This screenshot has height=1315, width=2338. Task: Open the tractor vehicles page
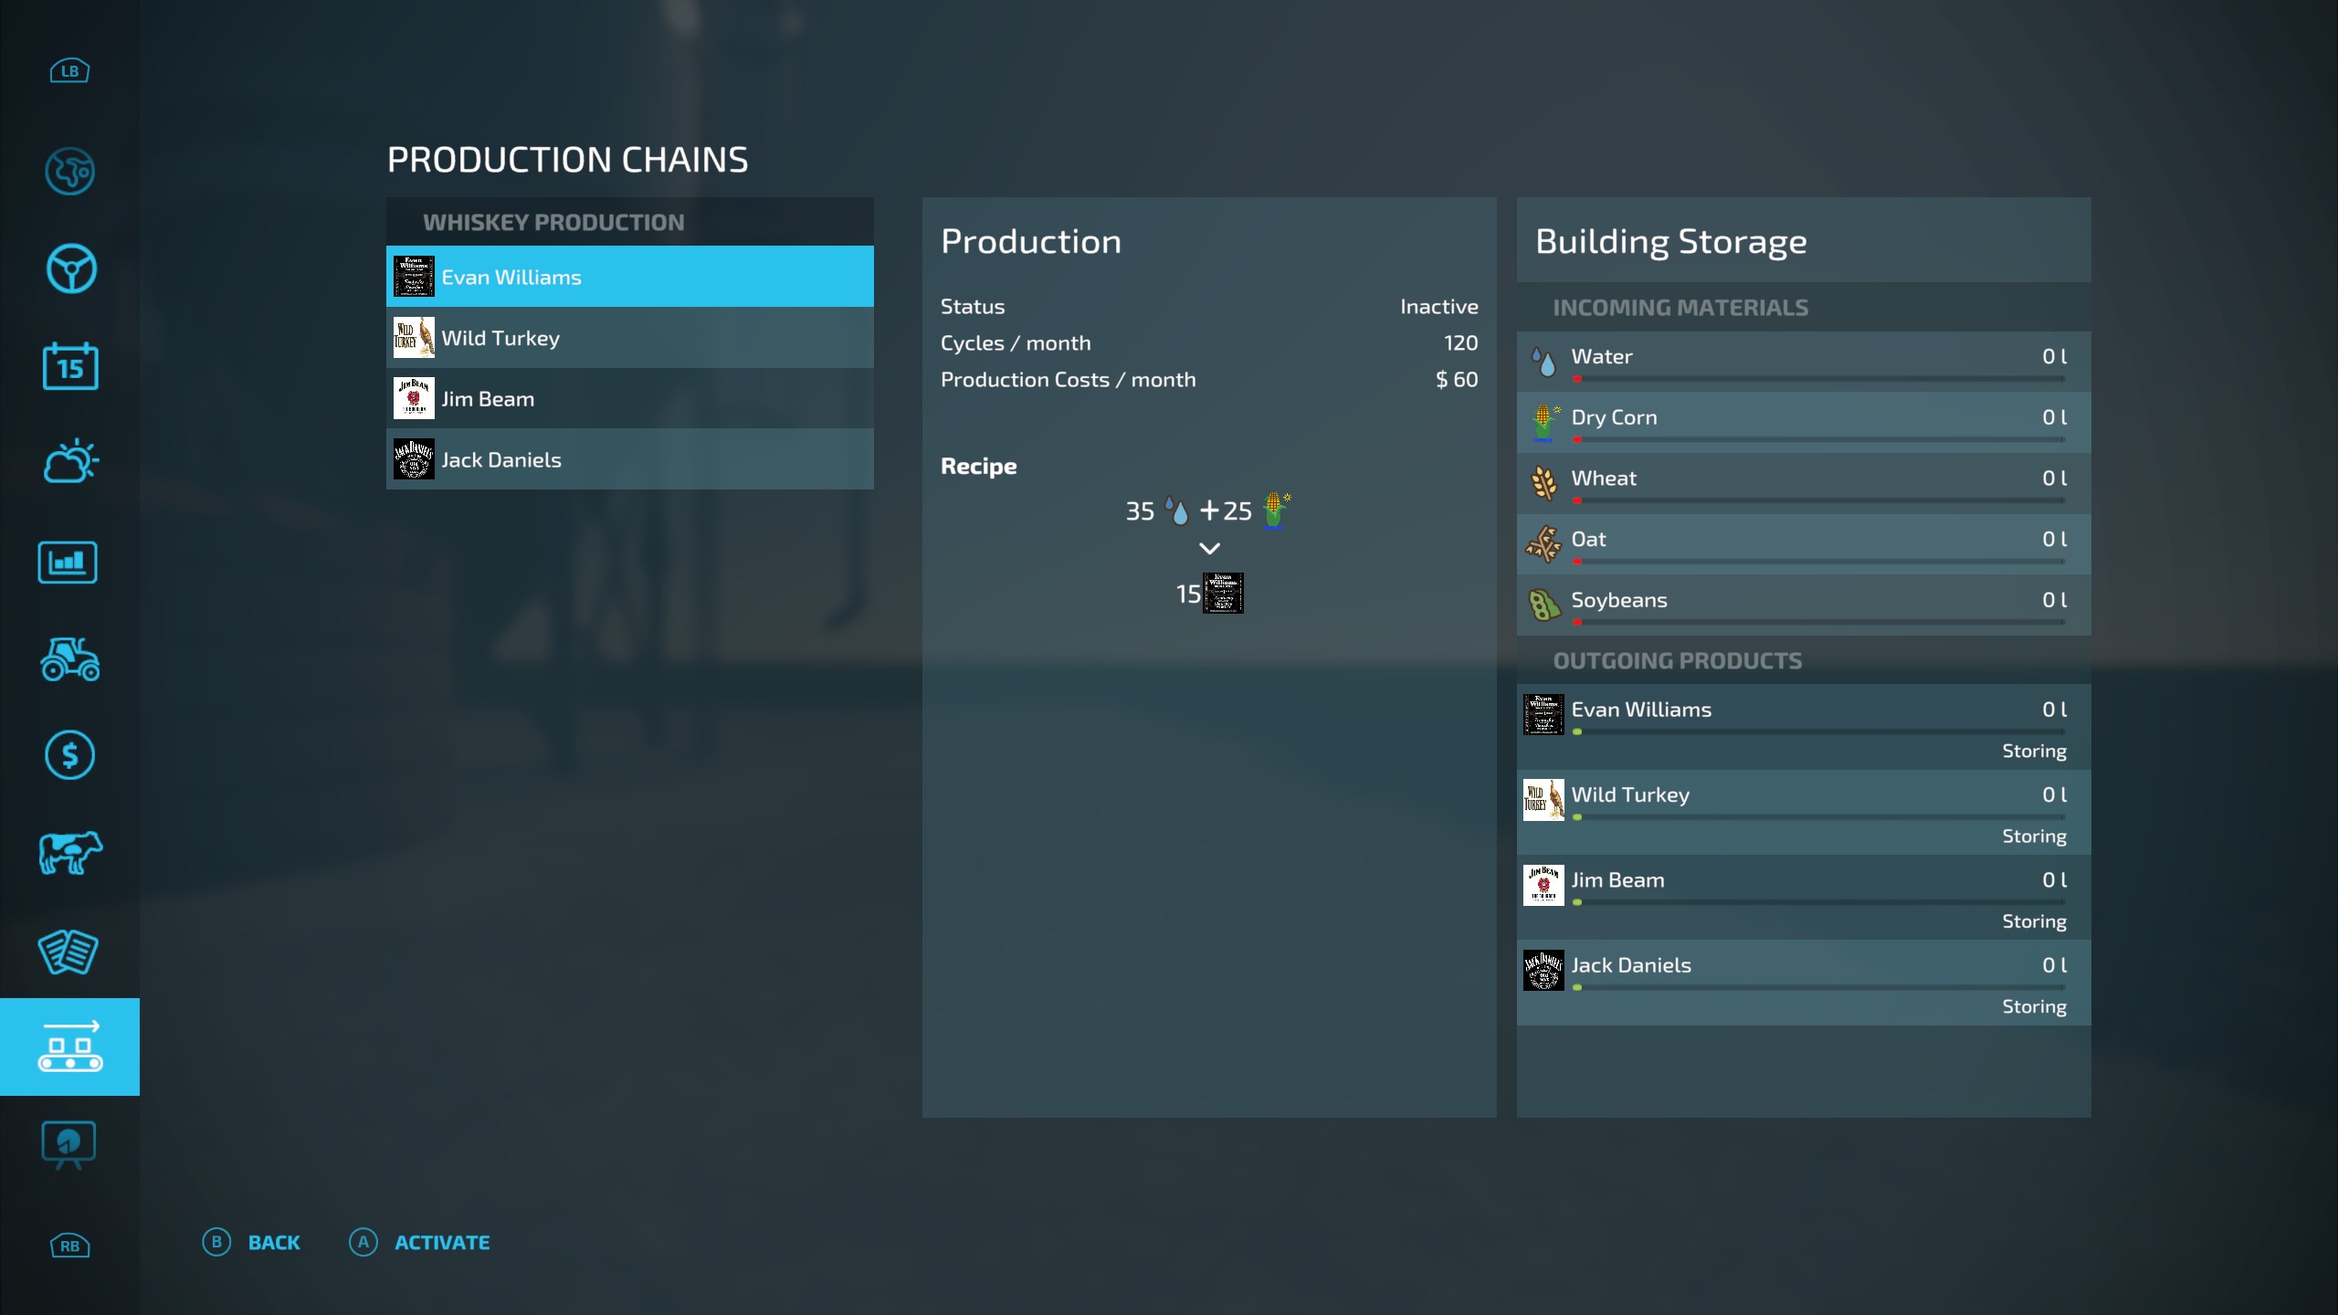(x=70, y=659)
